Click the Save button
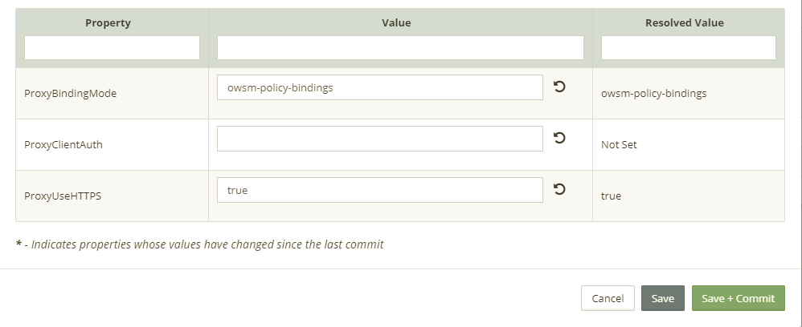The height and width of the screenshot is (327, 802). [662, 298]
